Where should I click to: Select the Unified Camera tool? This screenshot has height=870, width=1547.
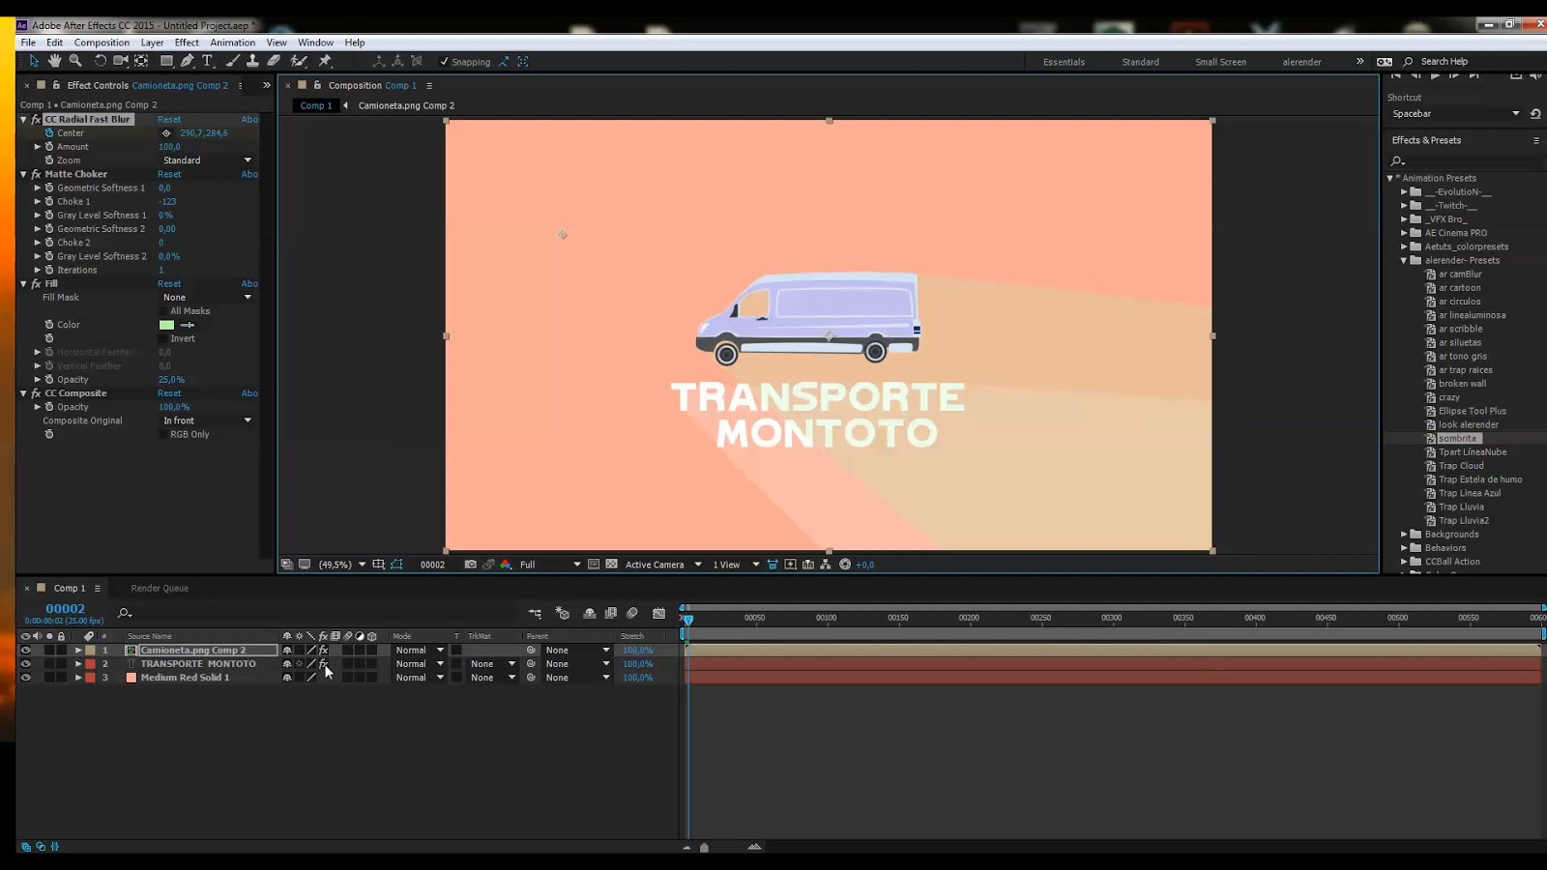point(121,61)
